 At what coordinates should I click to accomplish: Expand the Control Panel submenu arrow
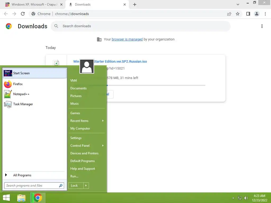(103, 146)
